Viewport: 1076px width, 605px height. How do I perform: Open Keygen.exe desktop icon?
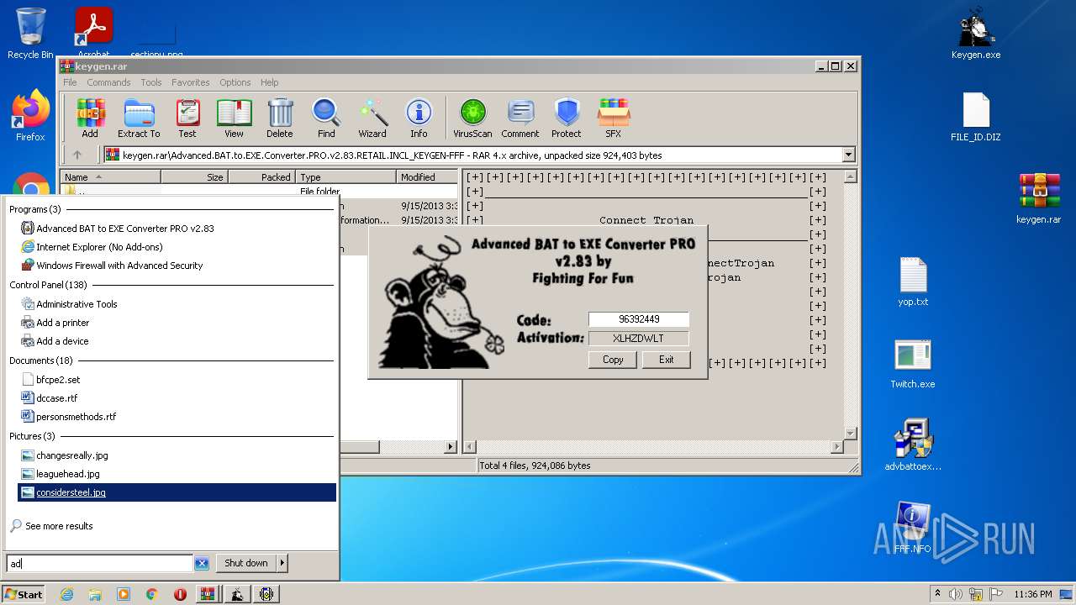coord(976,35)
